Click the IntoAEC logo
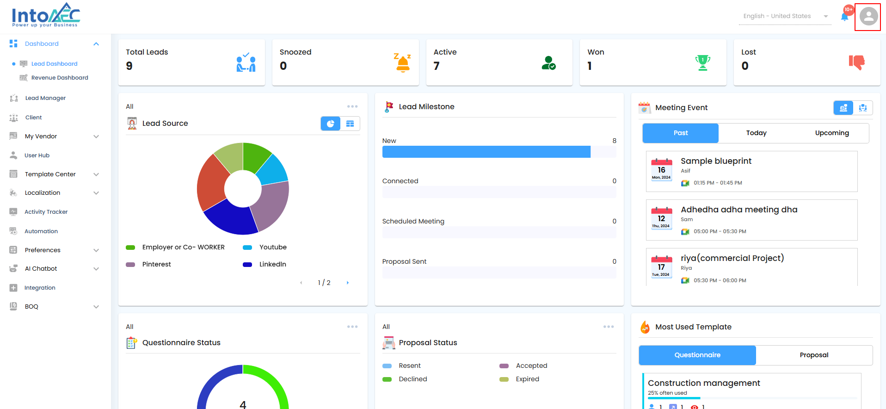The height and width of the screenshot is (409, 886). point(46,15)
